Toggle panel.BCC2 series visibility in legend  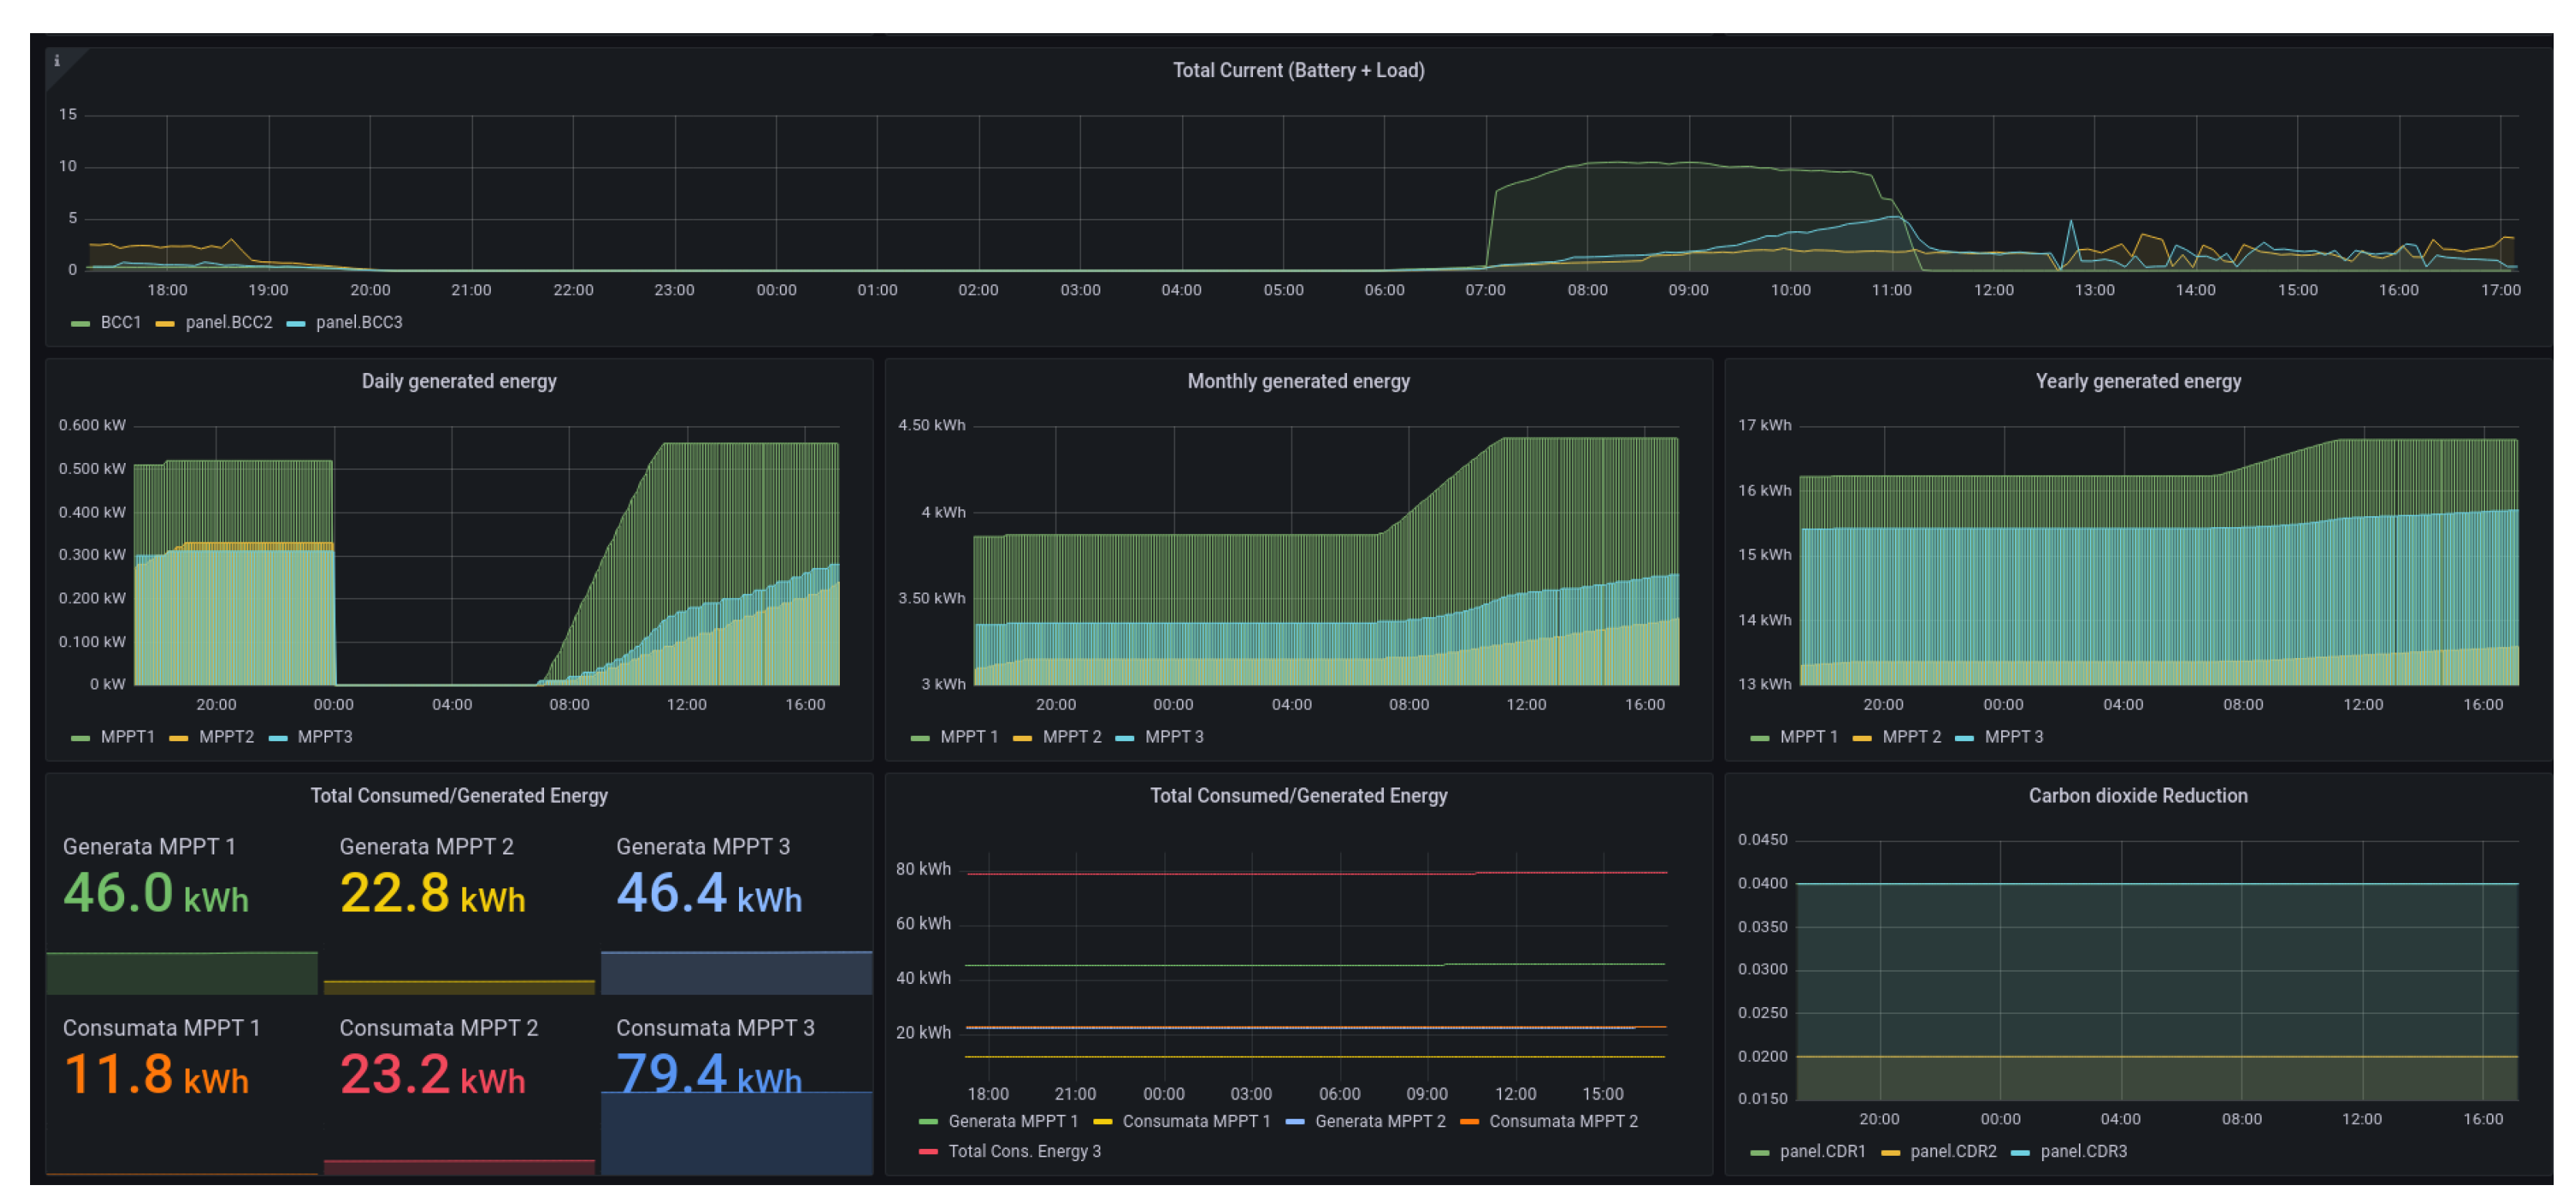pos(228,322)
